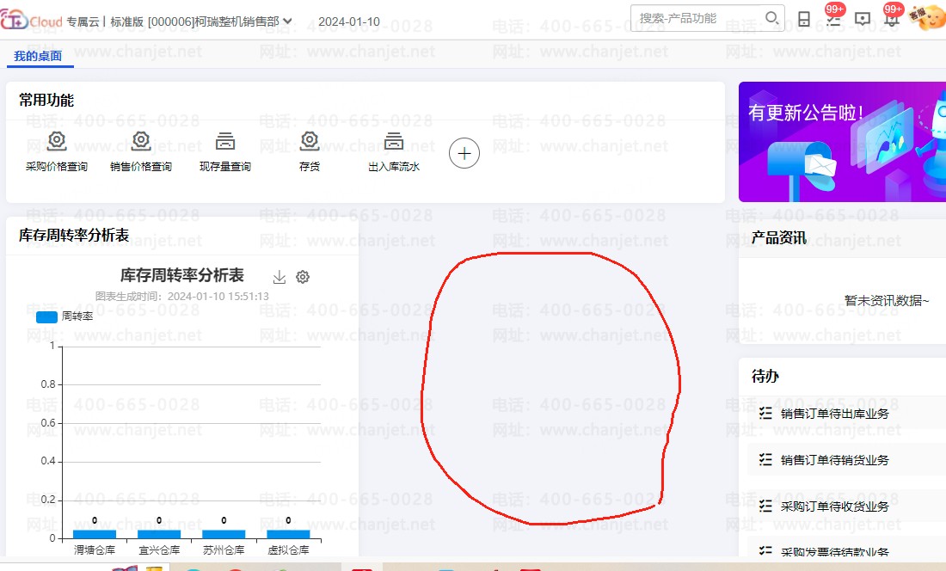Image resolution: width=946 pixels, height=571 pixels.
Task: Add a new common function shortcut
Action: pos(464,153)
